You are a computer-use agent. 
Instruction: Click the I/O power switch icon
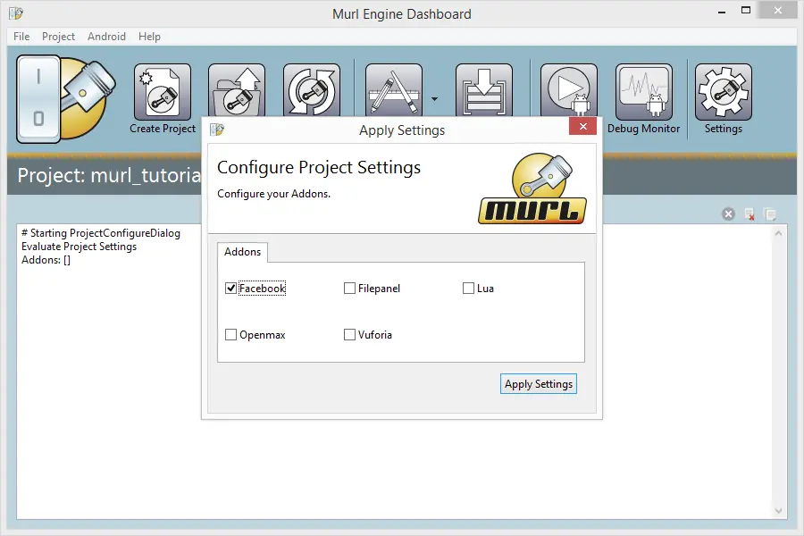tap(39, 98)
